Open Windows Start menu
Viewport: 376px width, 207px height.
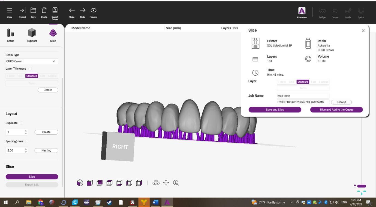click(x=6, y=202)
